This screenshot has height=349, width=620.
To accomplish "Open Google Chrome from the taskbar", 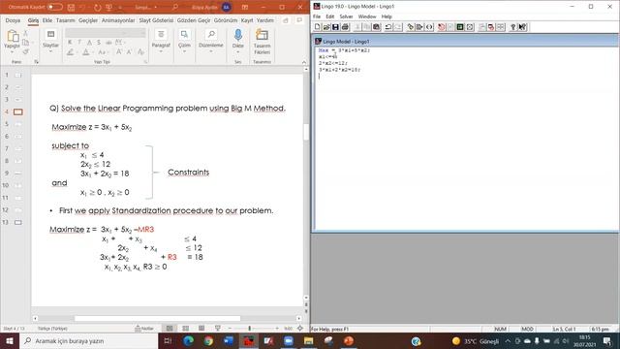I will tap(208, 340).
